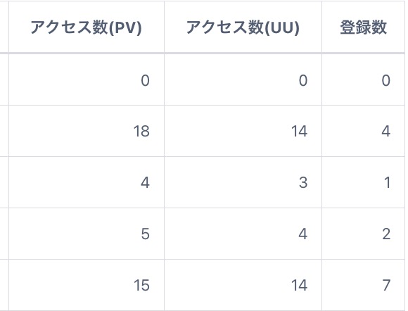Click the cropped cell left of PV value 0

pos(4,80)
